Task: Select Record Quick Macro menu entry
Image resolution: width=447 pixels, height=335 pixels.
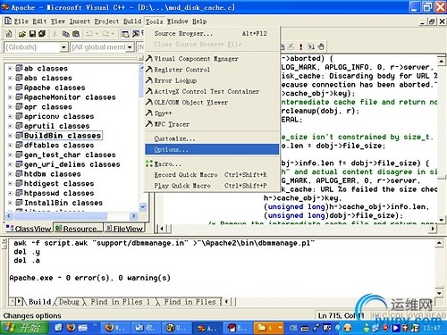Action: coord(212,175)
